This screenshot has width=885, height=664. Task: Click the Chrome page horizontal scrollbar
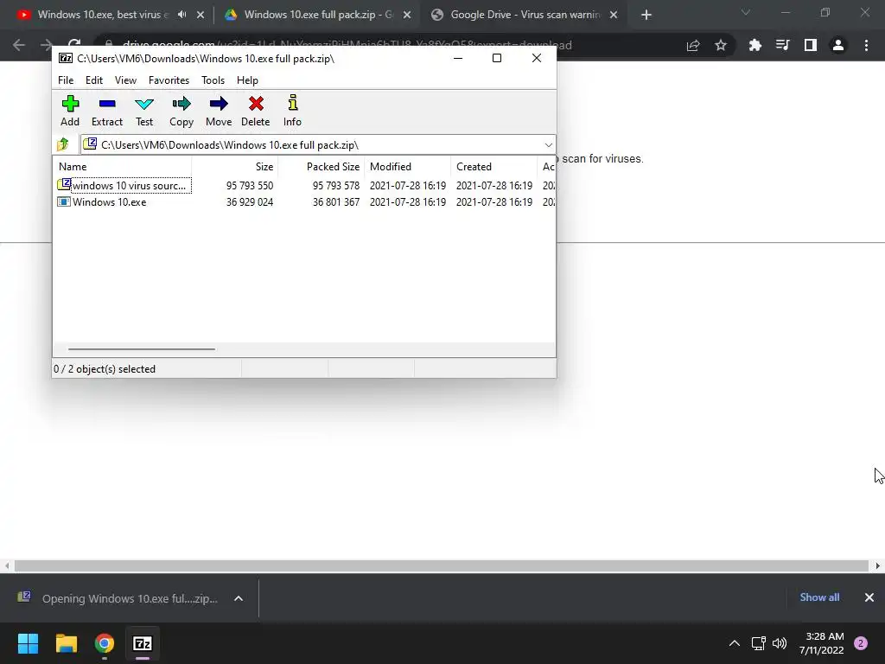(x=442, y=565)
